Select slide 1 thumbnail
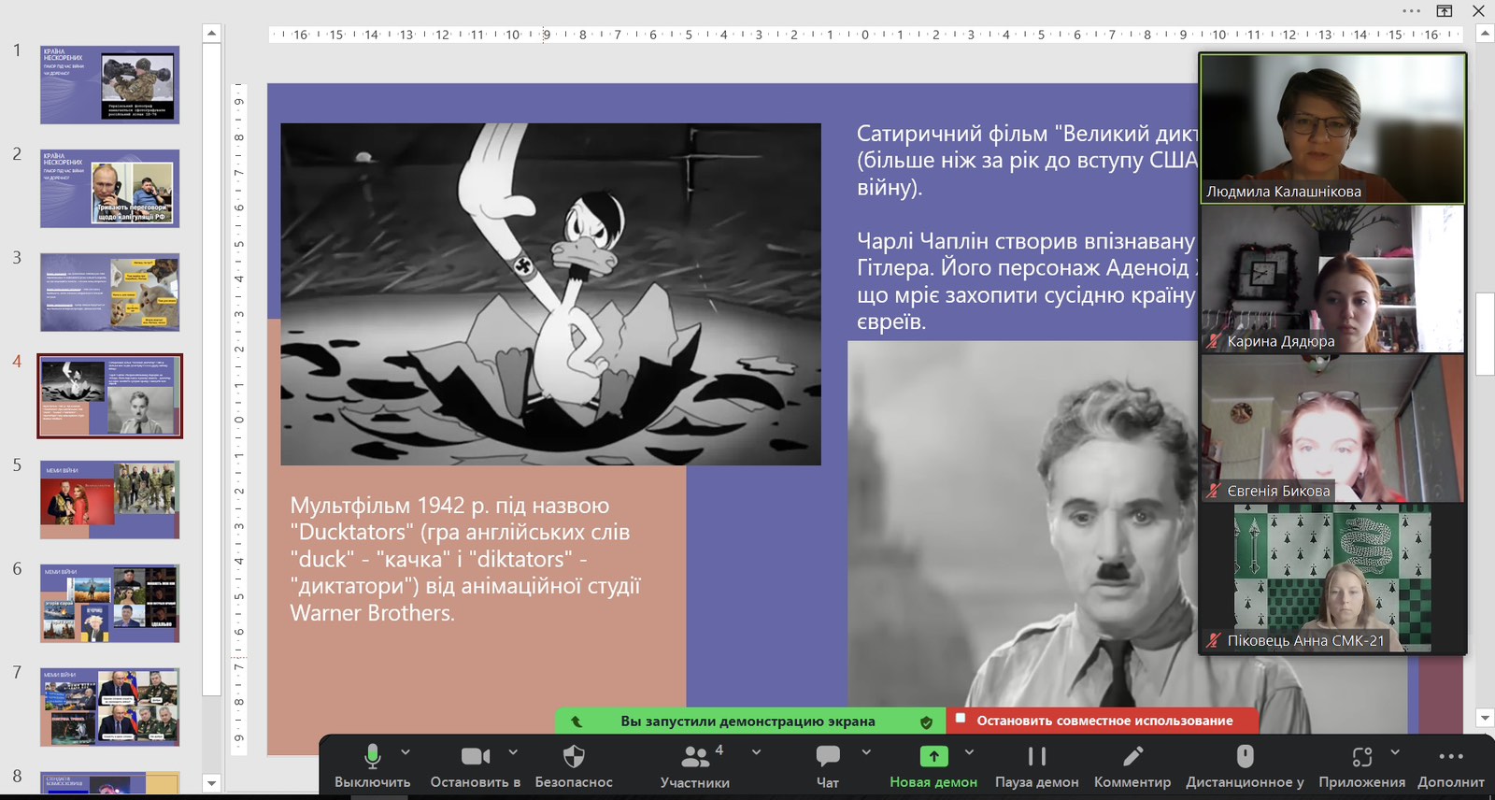Screen dimensions: 1495x800 coord(109,85)
